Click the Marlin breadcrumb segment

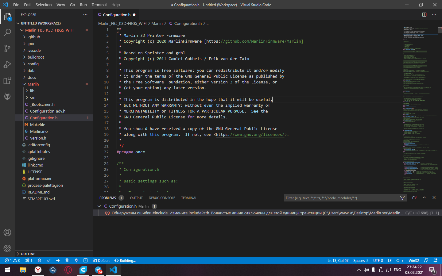click(157, 23)
